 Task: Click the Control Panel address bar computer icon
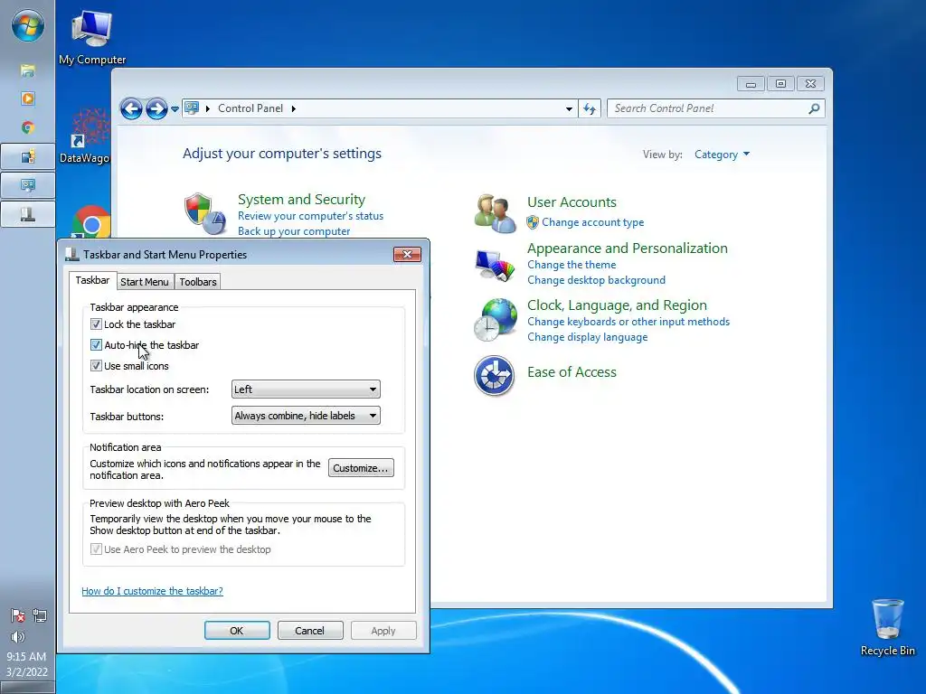tap(192, 108)
